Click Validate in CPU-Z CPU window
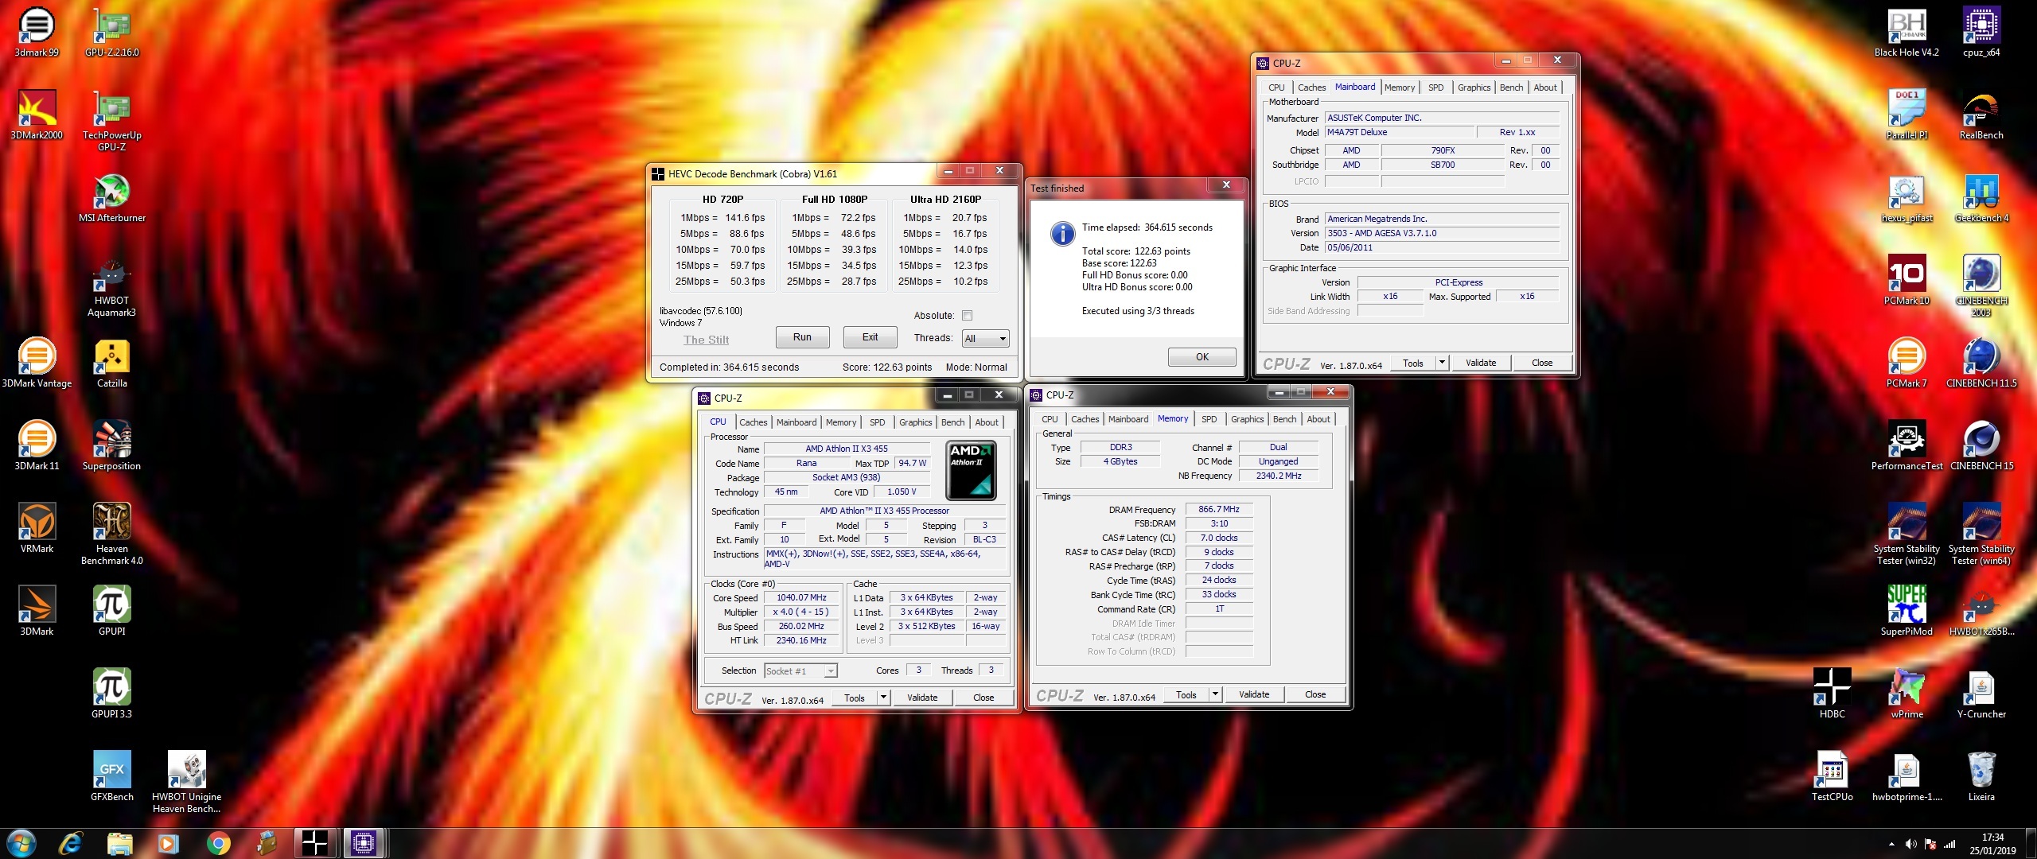This screenshot has width=2037, height=859. (921, 698)
